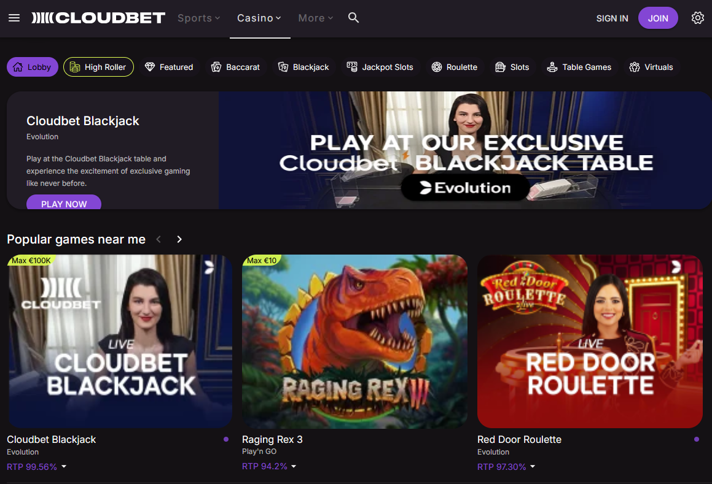Click the exclusive Blackjack table banner image
The width and height of the screenshot is (712, 484).
465,150
